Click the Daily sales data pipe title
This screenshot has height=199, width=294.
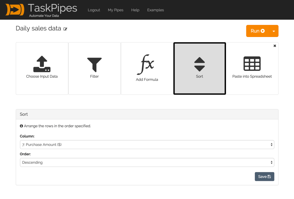tap(38, 28)
